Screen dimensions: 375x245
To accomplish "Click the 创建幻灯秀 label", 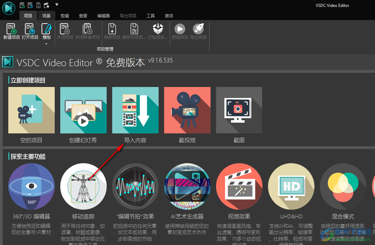I will tap(83, 140).
